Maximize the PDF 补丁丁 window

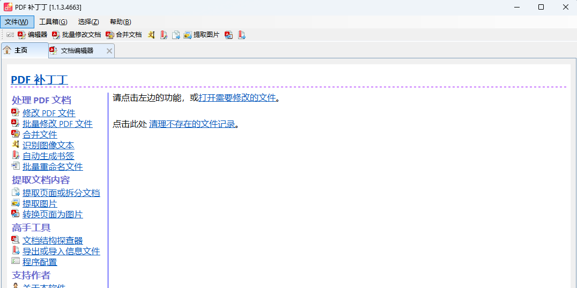click(x=541, y=7)
